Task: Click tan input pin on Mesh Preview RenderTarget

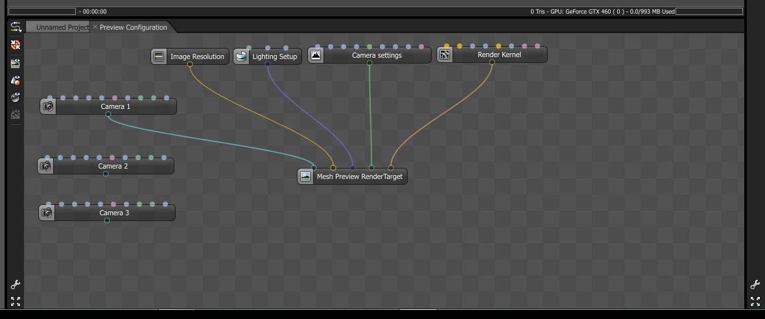Action: [390, 169]
